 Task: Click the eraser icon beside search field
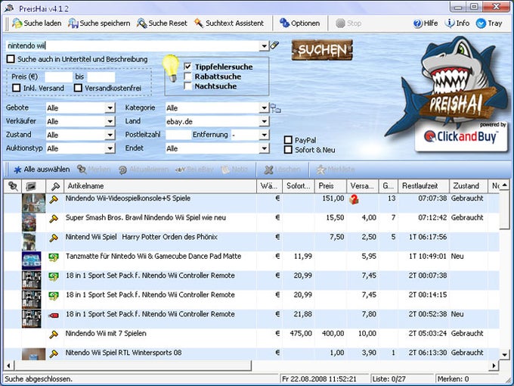click(274, 45)
